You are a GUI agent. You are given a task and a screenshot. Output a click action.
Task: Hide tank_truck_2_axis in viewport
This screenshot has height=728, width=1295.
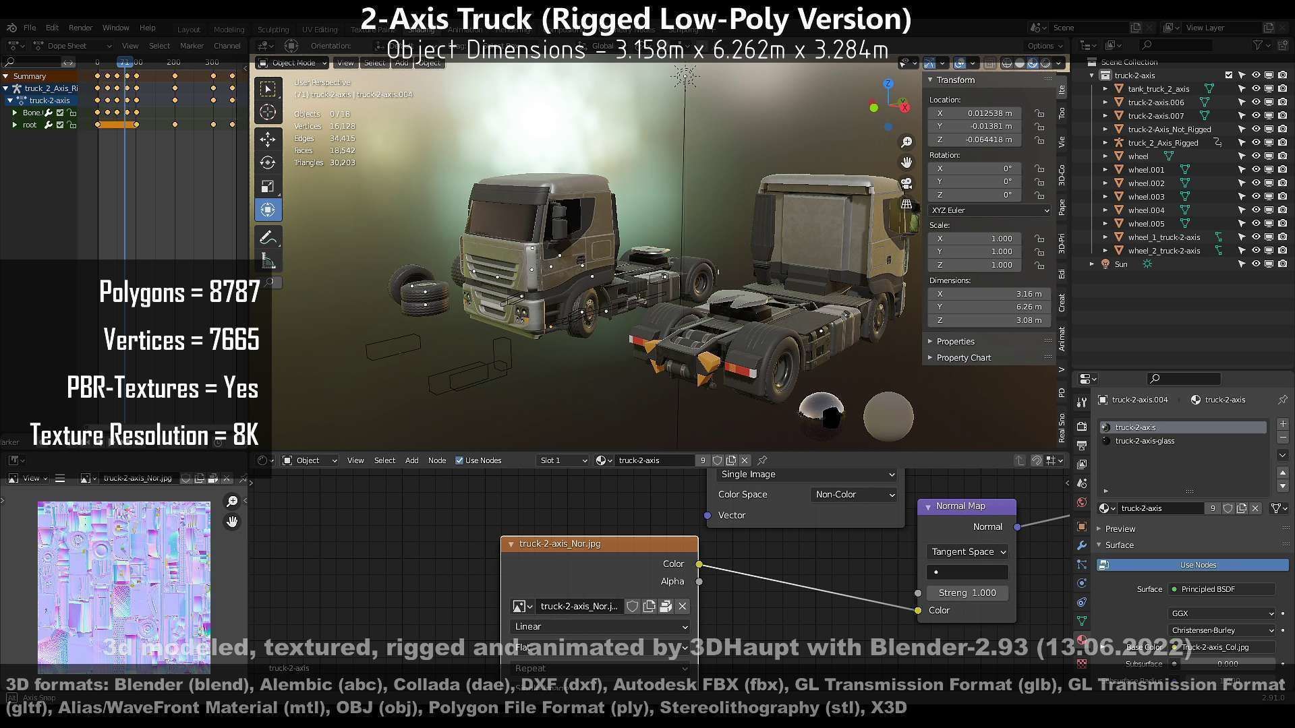[1255, 89]
